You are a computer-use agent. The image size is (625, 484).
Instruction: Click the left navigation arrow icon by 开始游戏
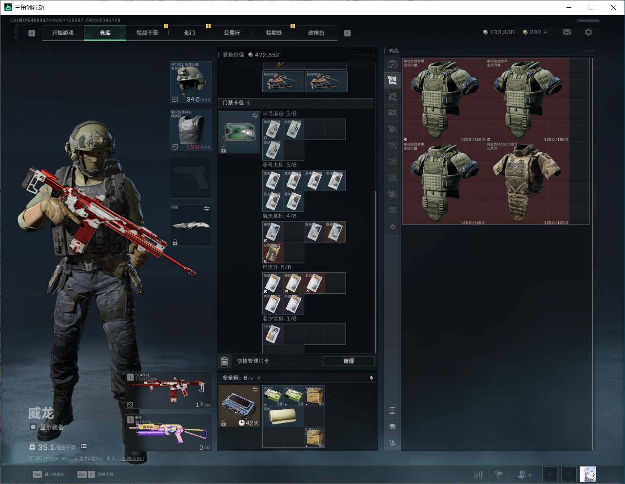[x=32, y=33]
